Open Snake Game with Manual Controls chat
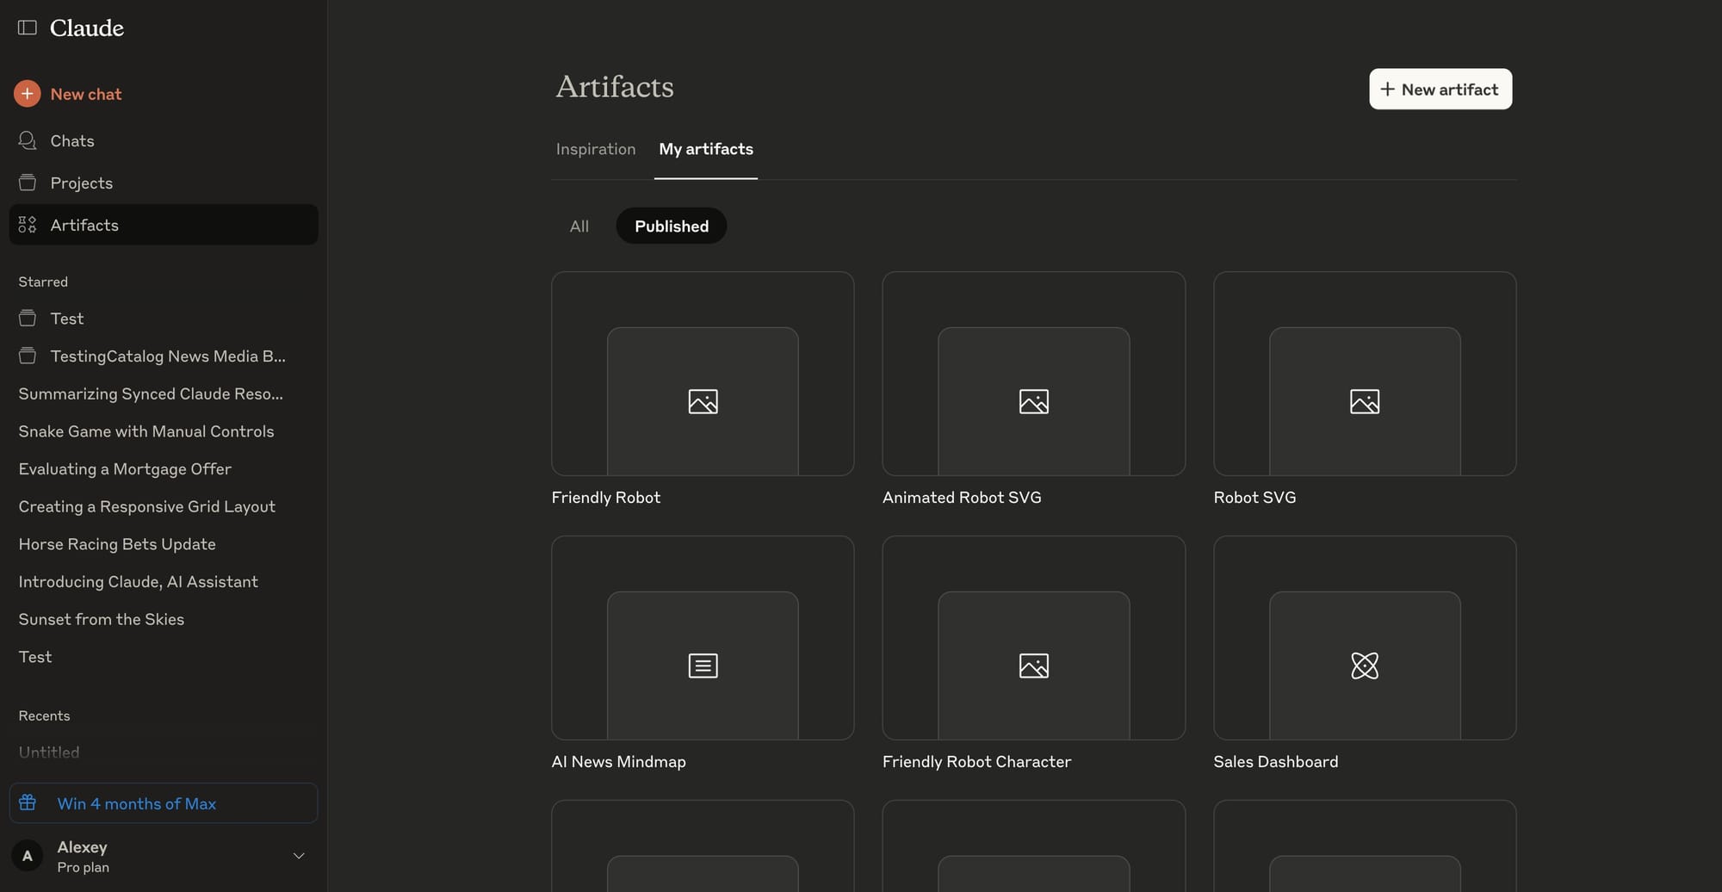 [146, 431]
